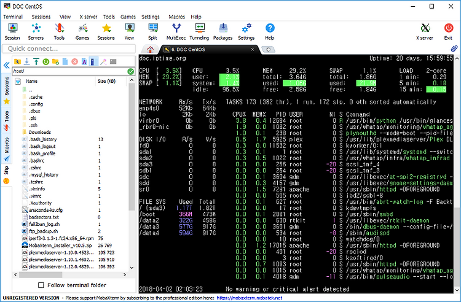The image size is (461, 302).
Task: Create a new folder in SFTP toolbar
Action: click(55, 61)
